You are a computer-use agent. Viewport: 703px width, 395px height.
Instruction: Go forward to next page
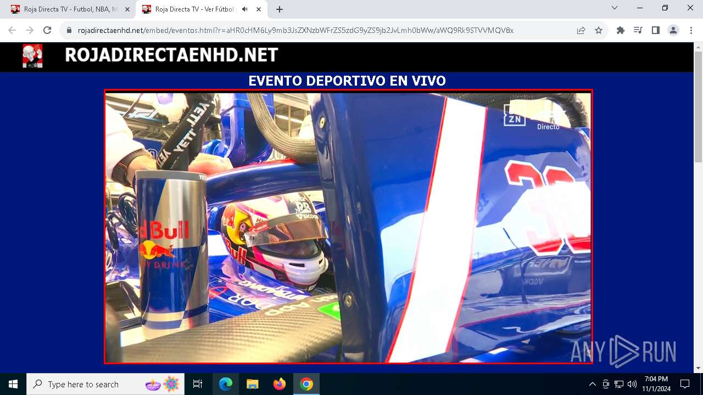[x=30, y=30]
